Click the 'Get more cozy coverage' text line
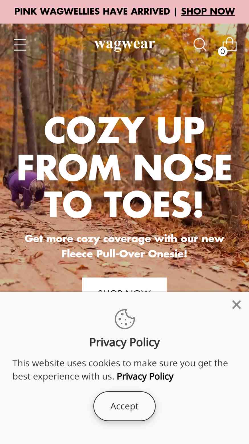 tap(125, 238)
